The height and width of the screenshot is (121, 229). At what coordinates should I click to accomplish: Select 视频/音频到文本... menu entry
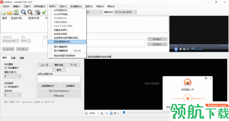point(67,42)
